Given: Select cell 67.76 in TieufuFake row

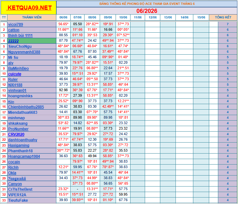Looking at the screenshot, I should click(x=123, y=200).
